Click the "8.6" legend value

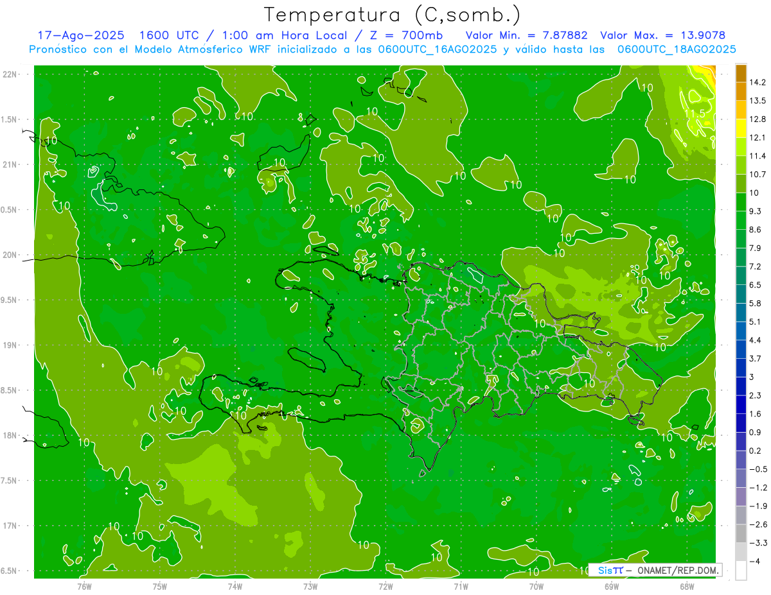point(756,230)
